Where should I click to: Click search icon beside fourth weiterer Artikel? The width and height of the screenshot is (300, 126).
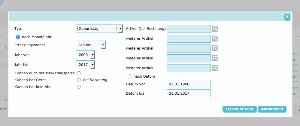point(215,68)
